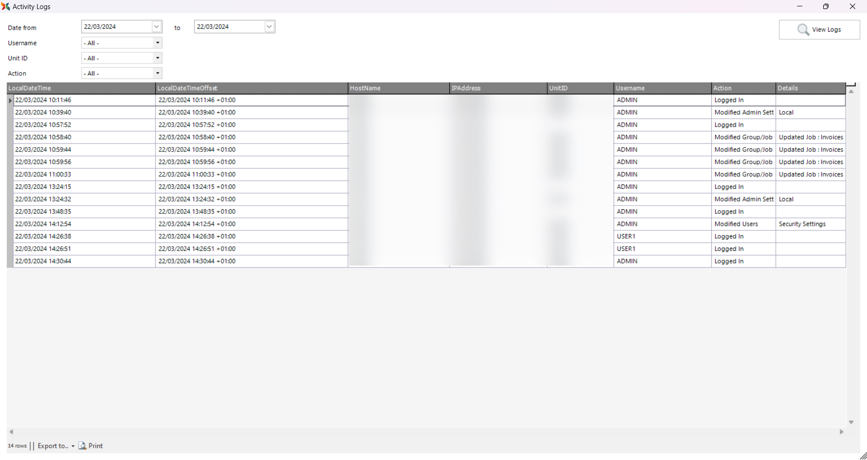Expand the Username filter dropdown
Screen dimensions: 867x460
tap(158, 43)
